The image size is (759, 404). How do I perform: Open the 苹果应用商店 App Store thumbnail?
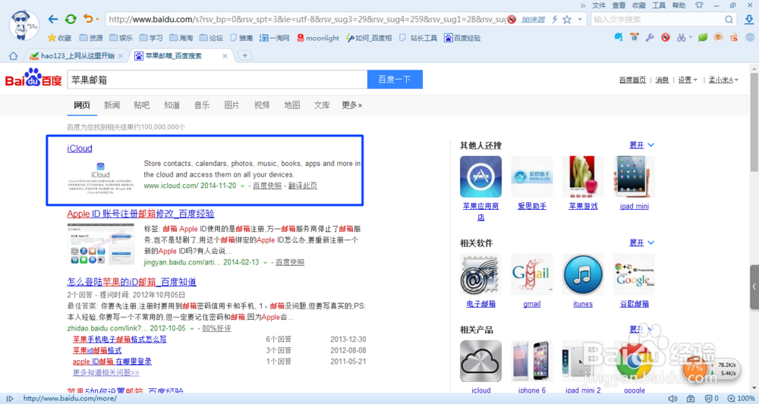coord(480,177)
